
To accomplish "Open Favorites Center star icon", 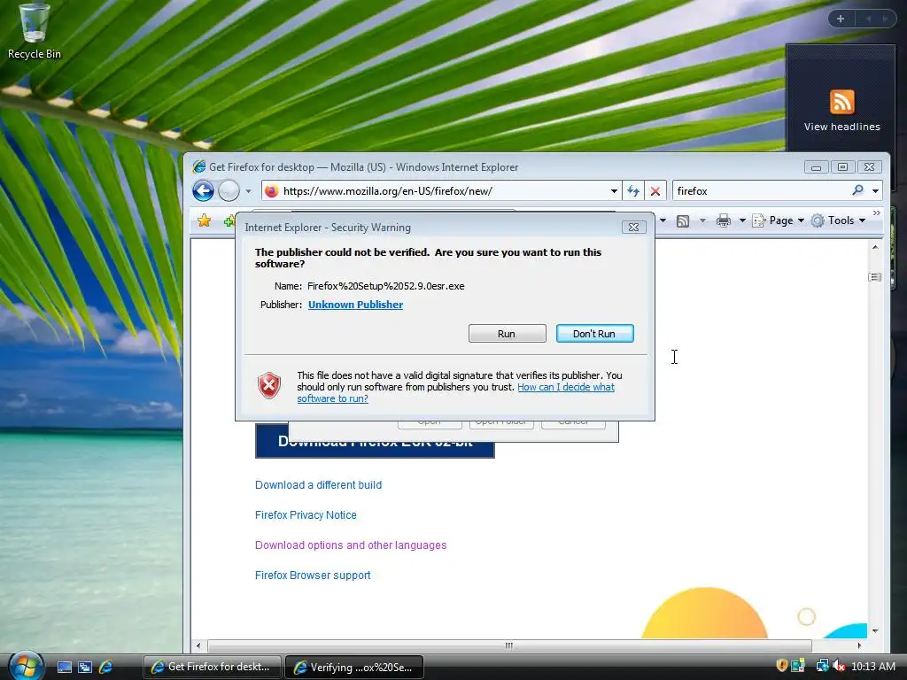I will point(204,220).
